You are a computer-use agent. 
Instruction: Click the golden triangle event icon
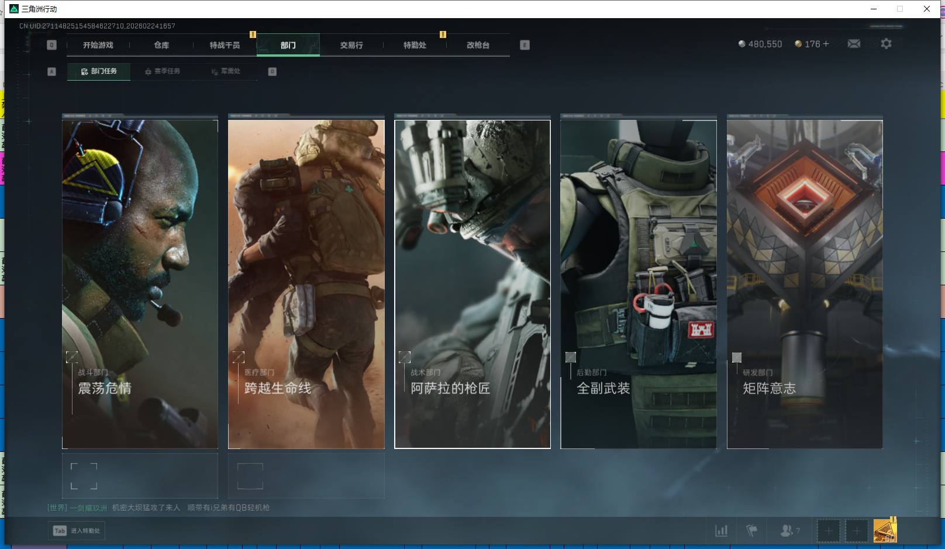(885, 531)
